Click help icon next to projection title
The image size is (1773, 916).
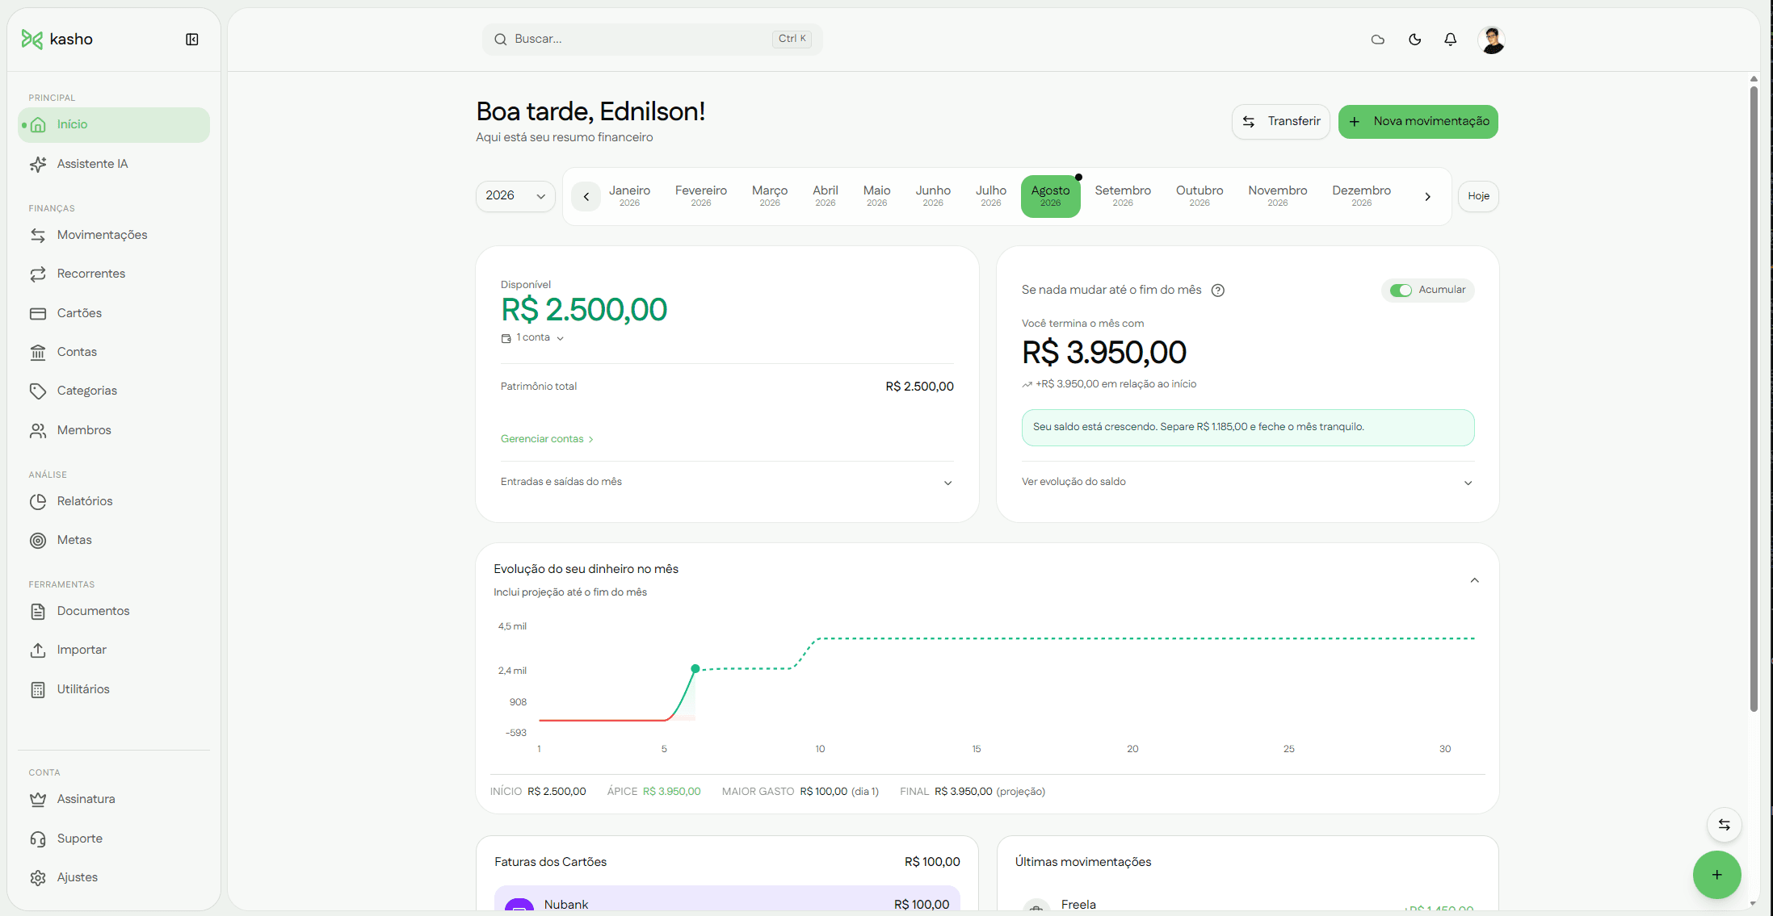pos(1218,291)
